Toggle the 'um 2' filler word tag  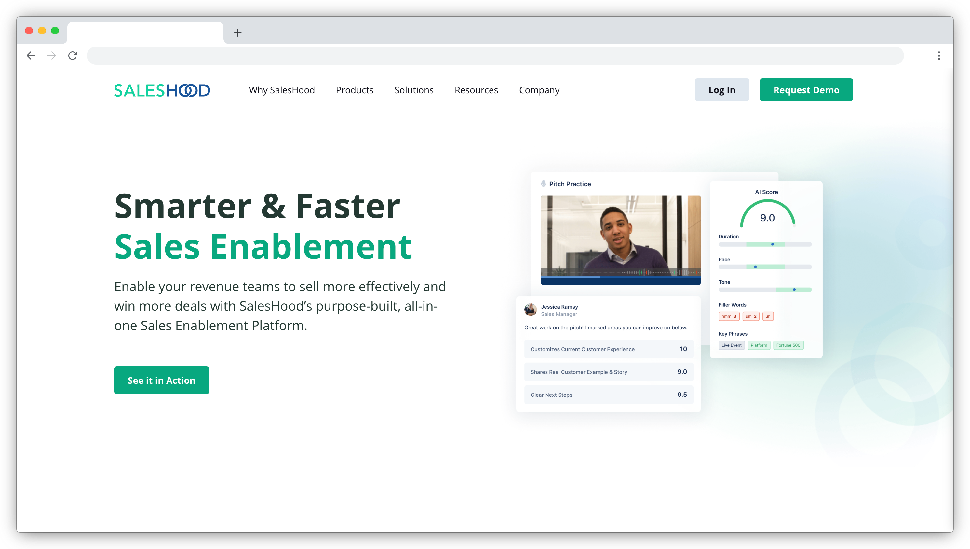pyautogui.click(x=750, y=316)
